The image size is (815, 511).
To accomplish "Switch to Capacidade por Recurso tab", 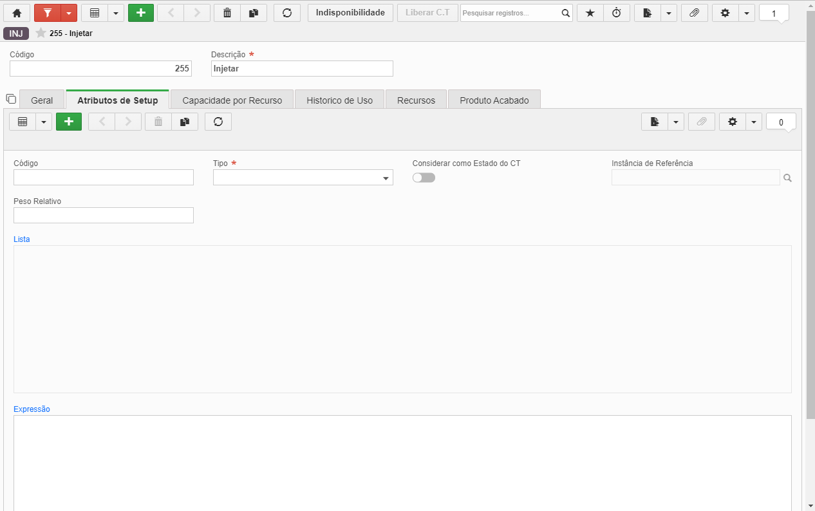I will pyautogui.click(x=232, y=100).
